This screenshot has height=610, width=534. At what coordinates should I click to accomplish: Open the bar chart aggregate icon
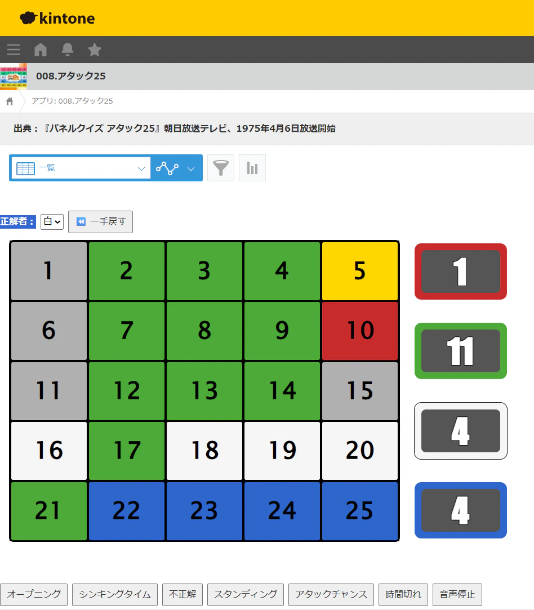click(252, 168)
